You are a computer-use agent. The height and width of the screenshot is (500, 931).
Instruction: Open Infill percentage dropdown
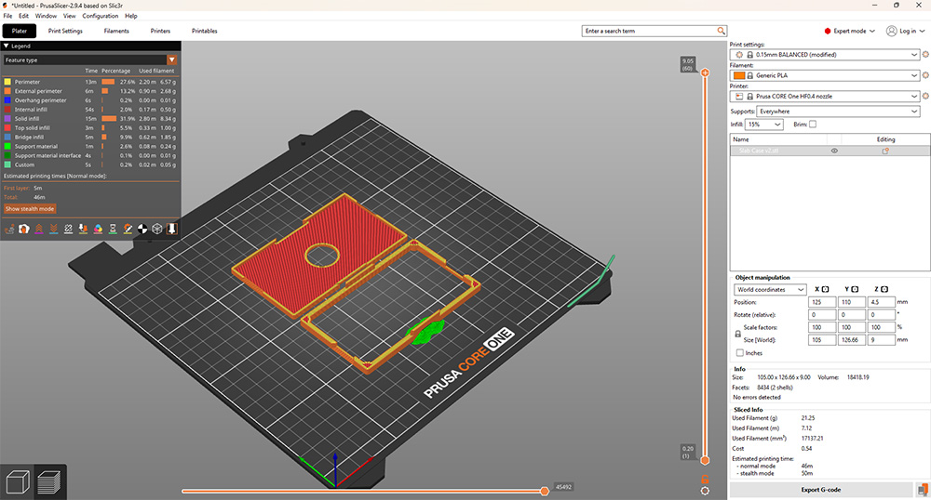tap(764, 125)
